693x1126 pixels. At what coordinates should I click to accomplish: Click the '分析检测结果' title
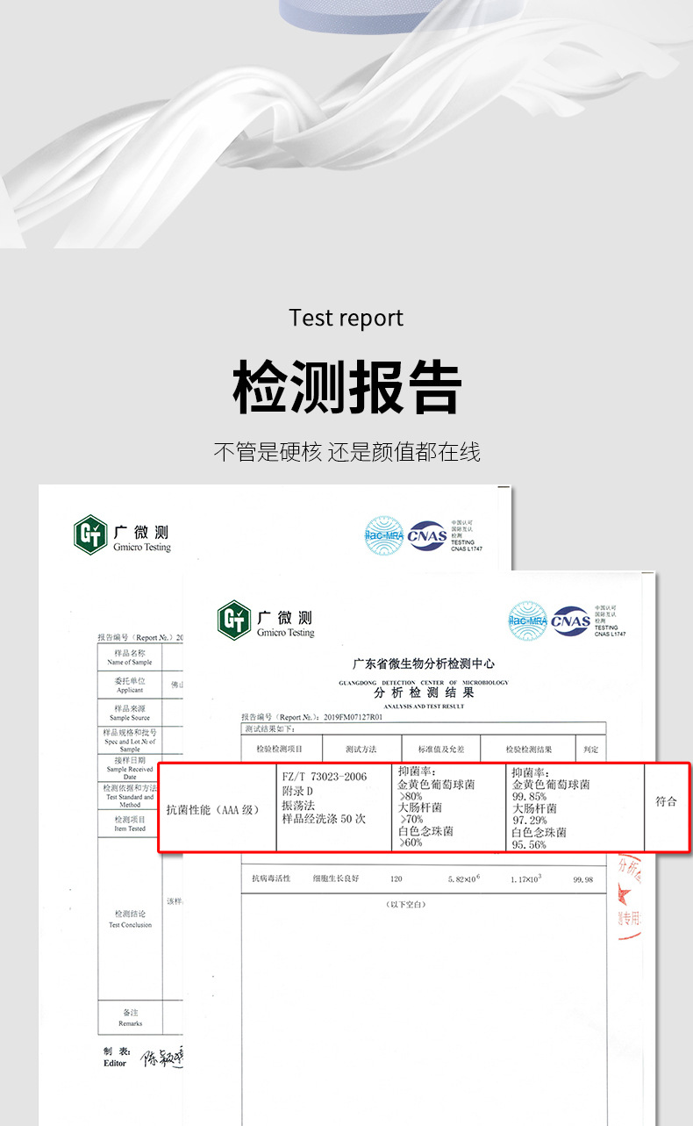pyautogui.click(x=424, y=692)
